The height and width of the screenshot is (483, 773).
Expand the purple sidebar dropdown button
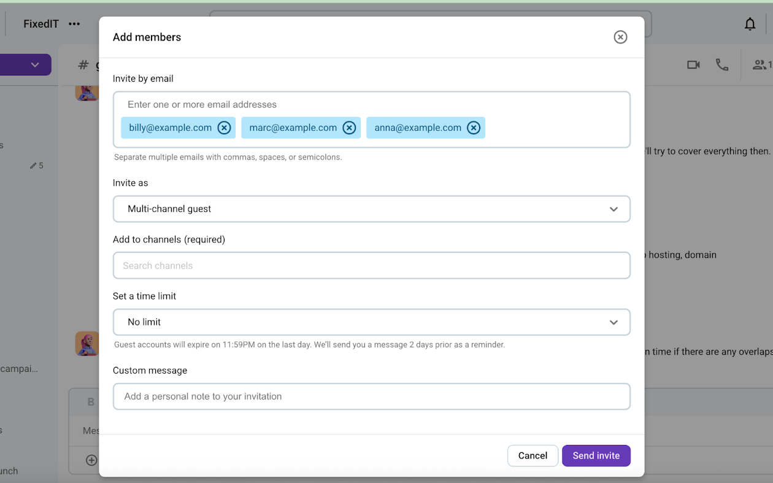click(x=34, y=65)
